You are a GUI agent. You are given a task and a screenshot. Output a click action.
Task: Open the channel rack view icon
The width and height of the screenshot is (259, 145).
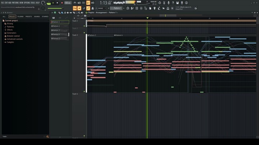click(137, 8)
